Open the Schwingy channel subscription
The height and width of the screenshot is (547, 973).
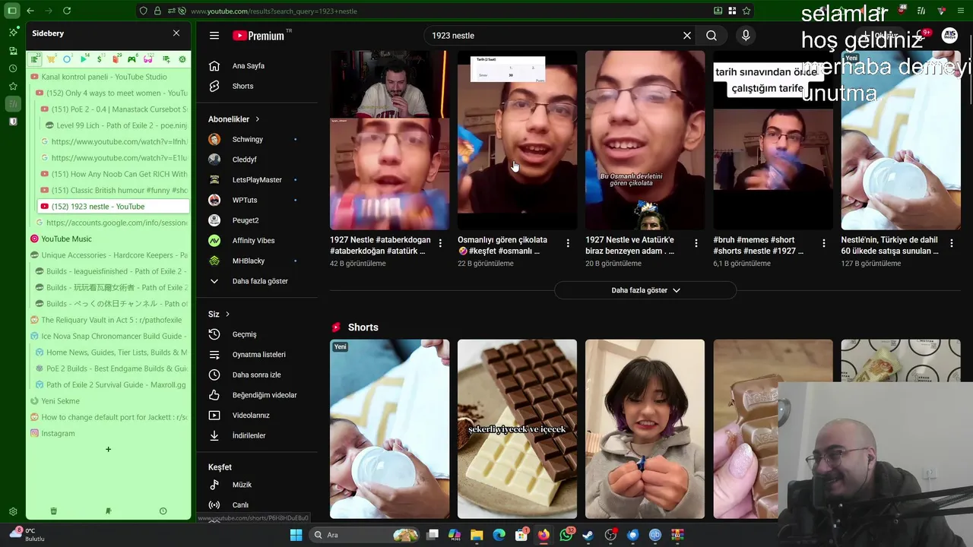[257, 139]
